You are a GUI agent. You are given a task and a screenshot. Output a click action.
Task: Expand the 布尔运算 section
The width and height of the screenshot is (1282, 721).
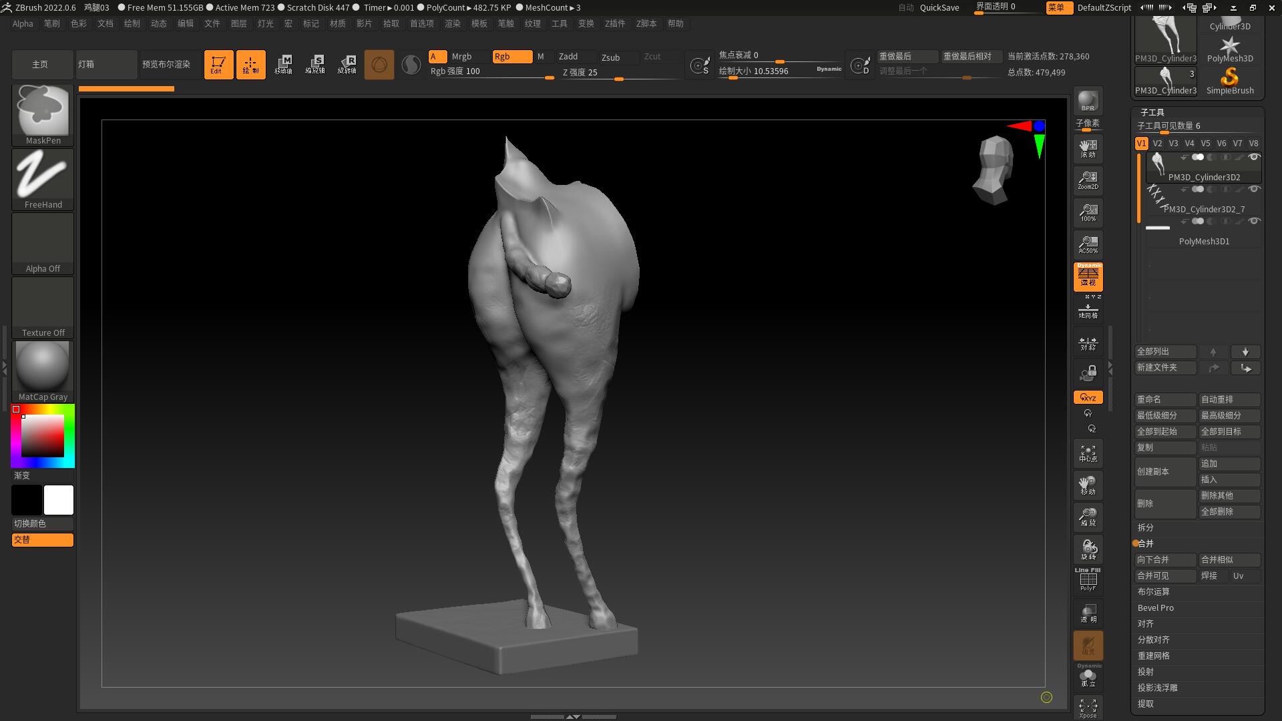pos(1153,591)
